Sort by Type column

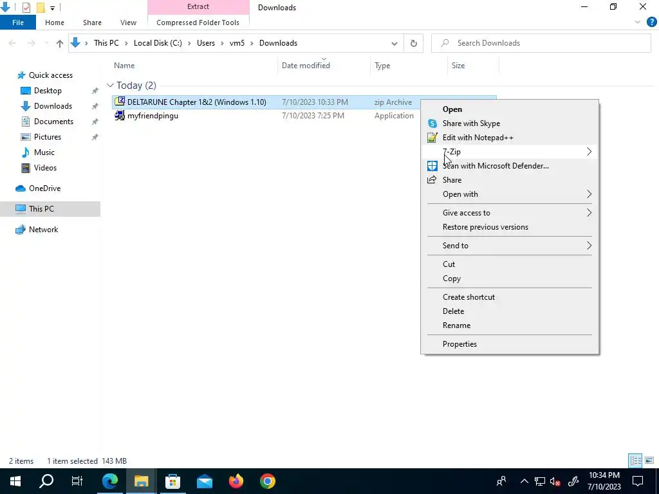pos(409,66)
